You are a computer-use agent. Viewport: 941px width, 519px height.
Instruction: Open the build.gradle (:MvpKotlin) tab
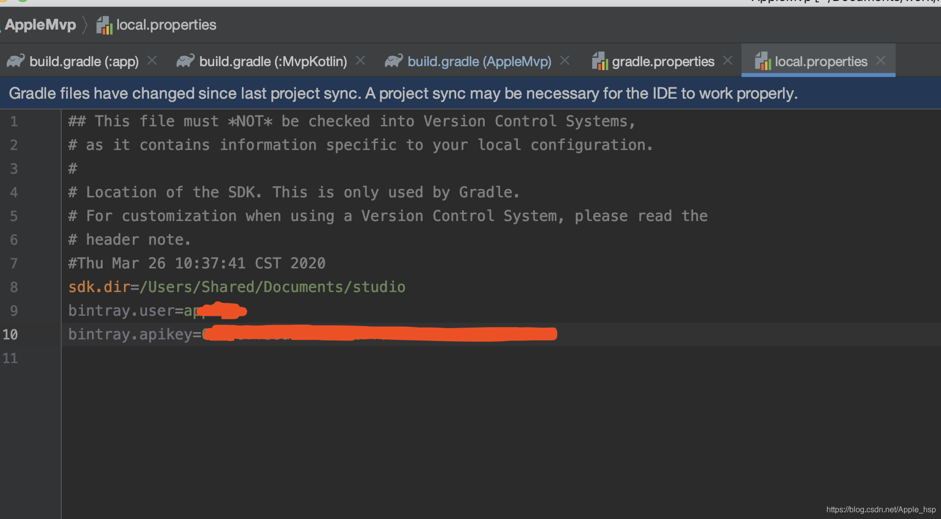273,62
